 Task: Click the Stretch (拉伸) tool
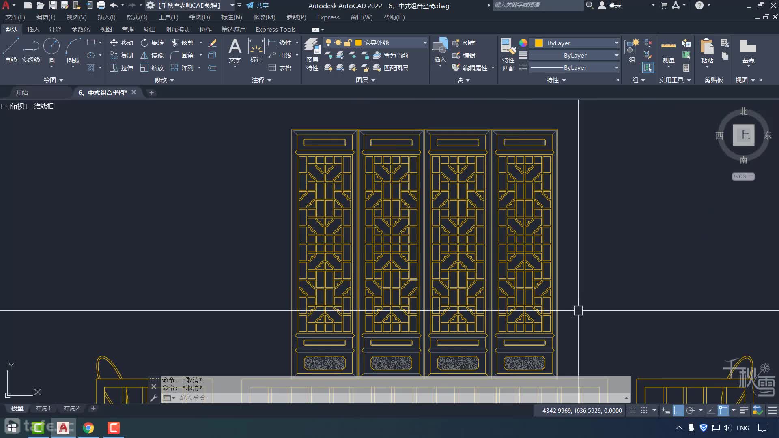(x=122, y=68)
